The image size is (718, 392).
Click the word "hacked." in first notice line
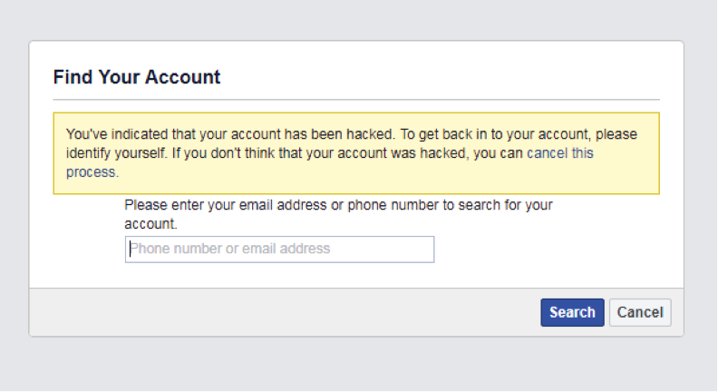click(x=372, y=134)
